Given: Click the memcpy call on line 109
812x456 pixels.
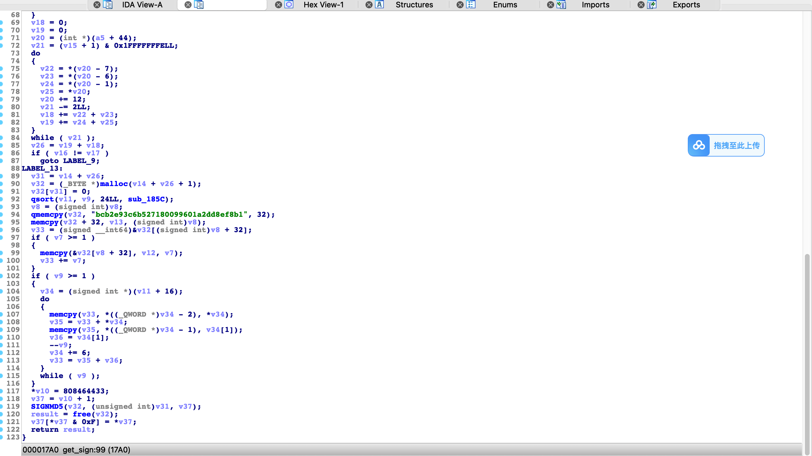Looking at the screenshot, I should pos(63,330).
